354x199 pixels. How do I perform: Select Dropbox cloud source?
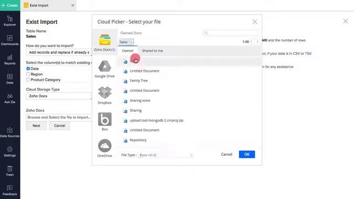point(105,96)
